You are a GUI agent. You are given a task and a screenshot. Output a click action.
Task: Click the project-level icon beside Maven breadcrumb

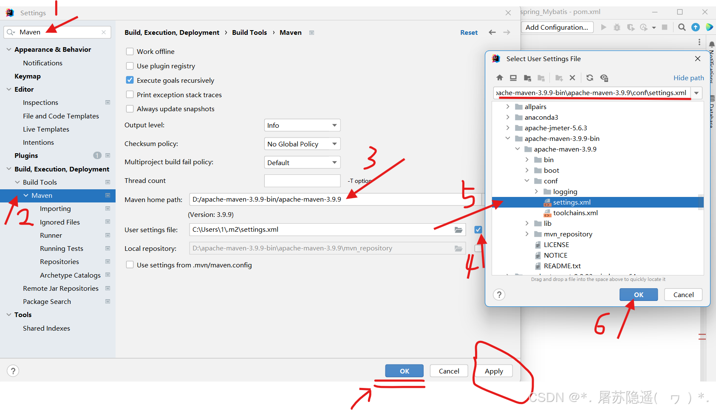[x=311, y=33]
